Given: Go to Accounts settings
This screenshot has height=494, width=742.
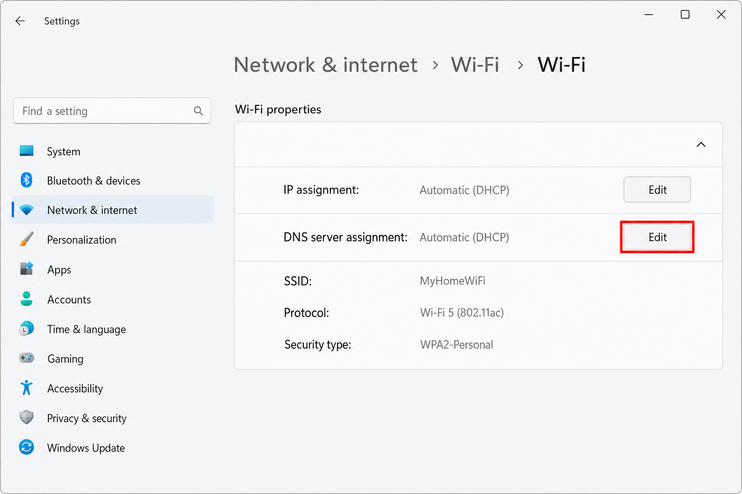Looking at the screenshot, I should 113,300.
